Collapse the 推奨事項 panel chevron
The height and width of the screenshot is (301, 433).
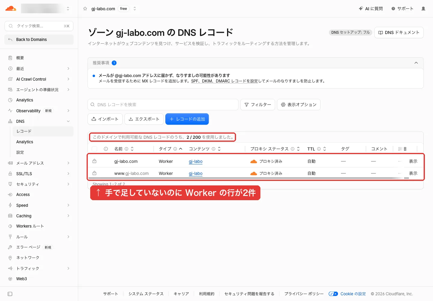pyautogui.click(x=416, y=63)
